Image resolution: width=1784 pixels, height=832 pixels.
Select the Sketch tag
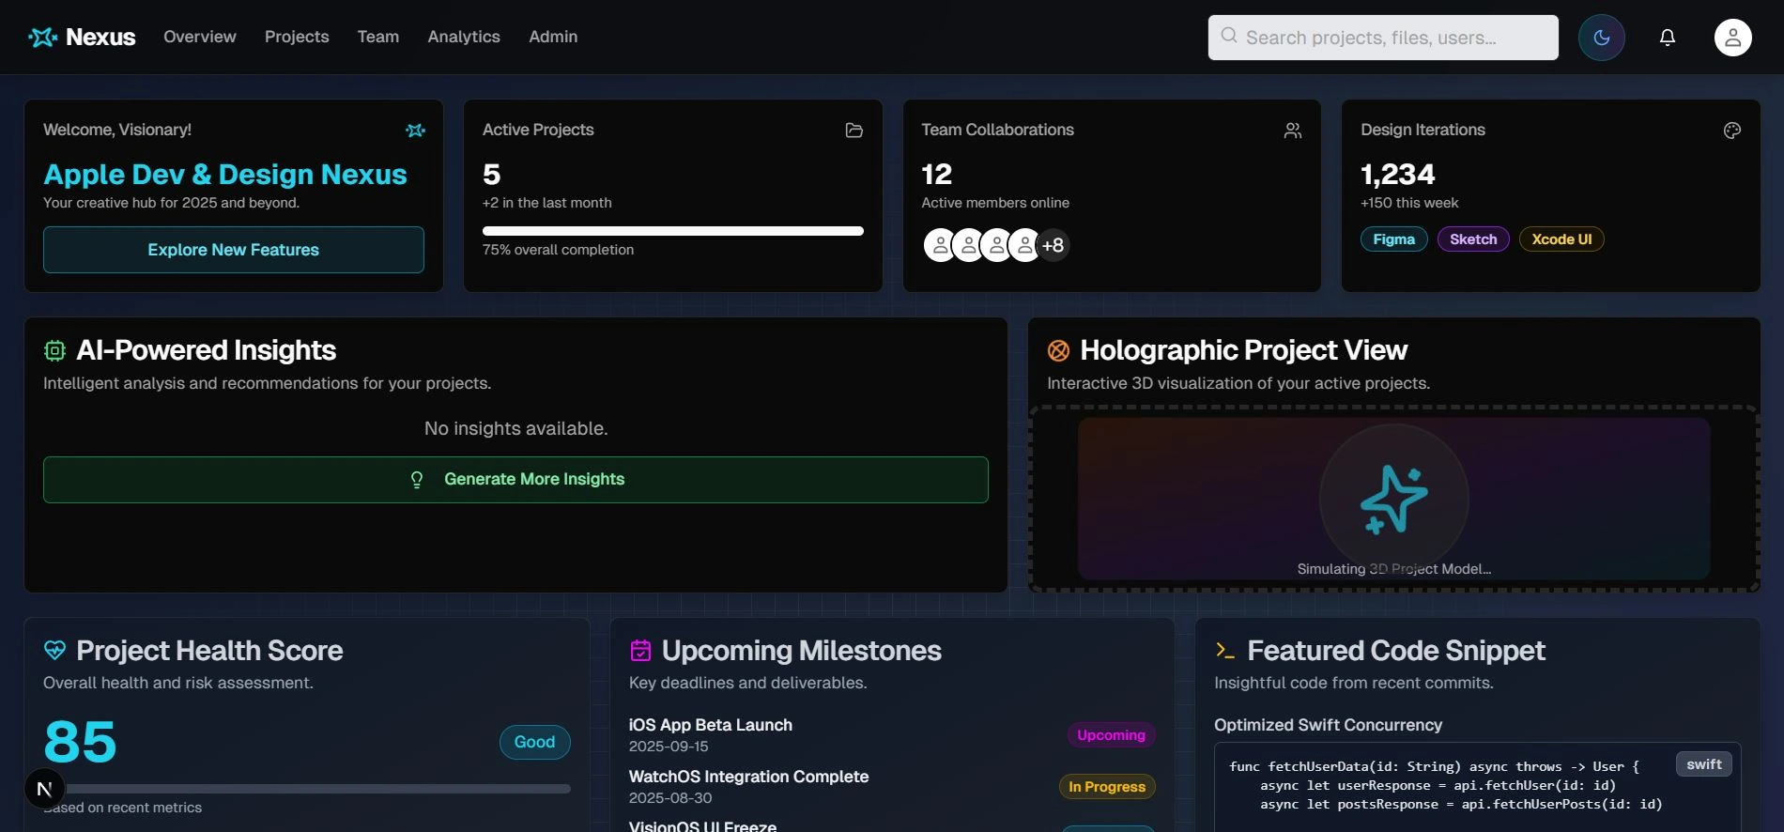pyautogui.click(x=1473, y=239)
